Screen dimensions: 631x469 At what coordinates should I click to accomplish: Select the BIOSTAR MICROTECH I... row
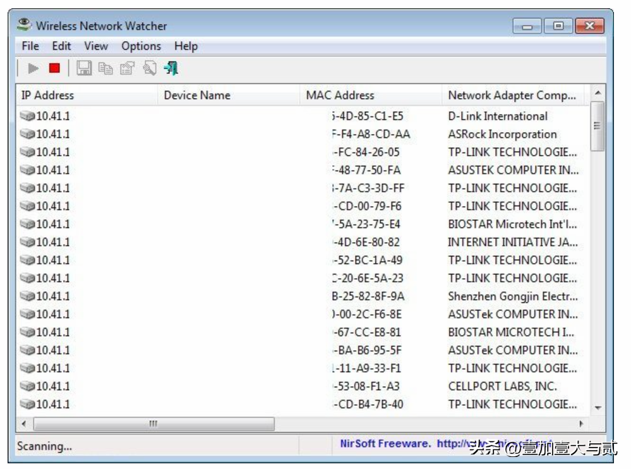click(301, 332)
